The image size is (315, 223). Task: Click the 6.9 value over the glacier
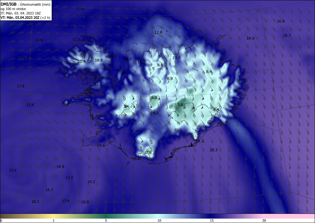[x=154, y=98]
